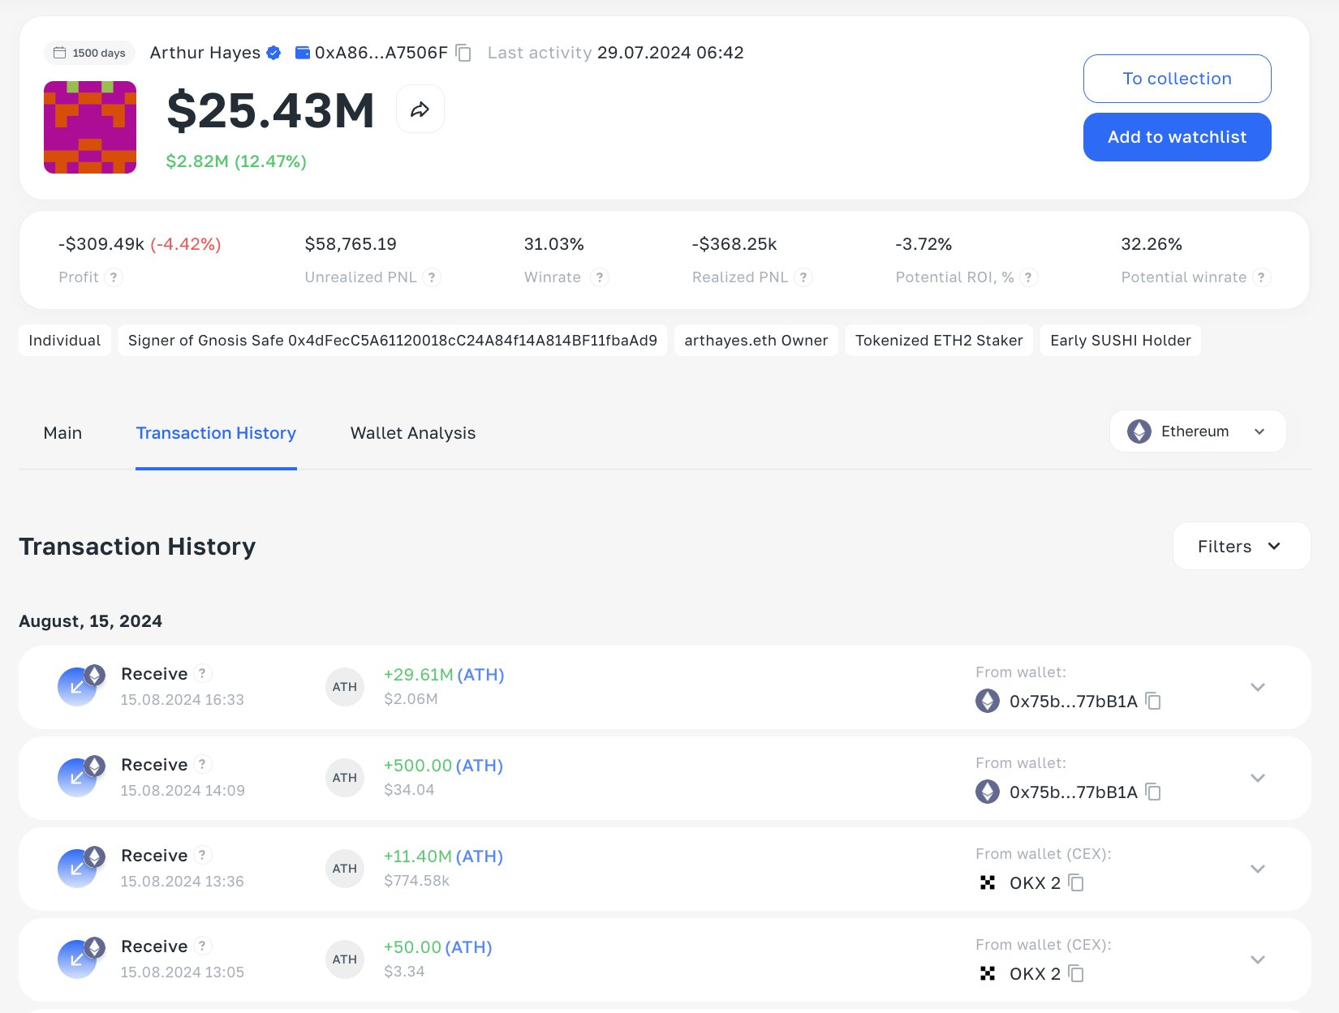Expand the 15.08.2024 13:36 transaction
1339x1013 pixels.
pyautogui.click(x=1258, y=869)
